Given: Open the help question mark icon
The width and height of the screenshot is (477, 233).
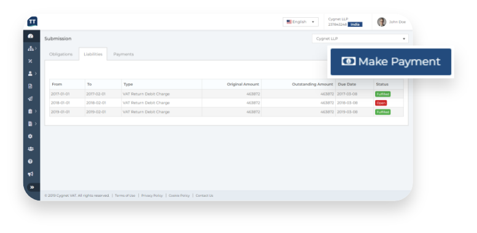Looking at the screenshot, I should click(x=30, y=161).
